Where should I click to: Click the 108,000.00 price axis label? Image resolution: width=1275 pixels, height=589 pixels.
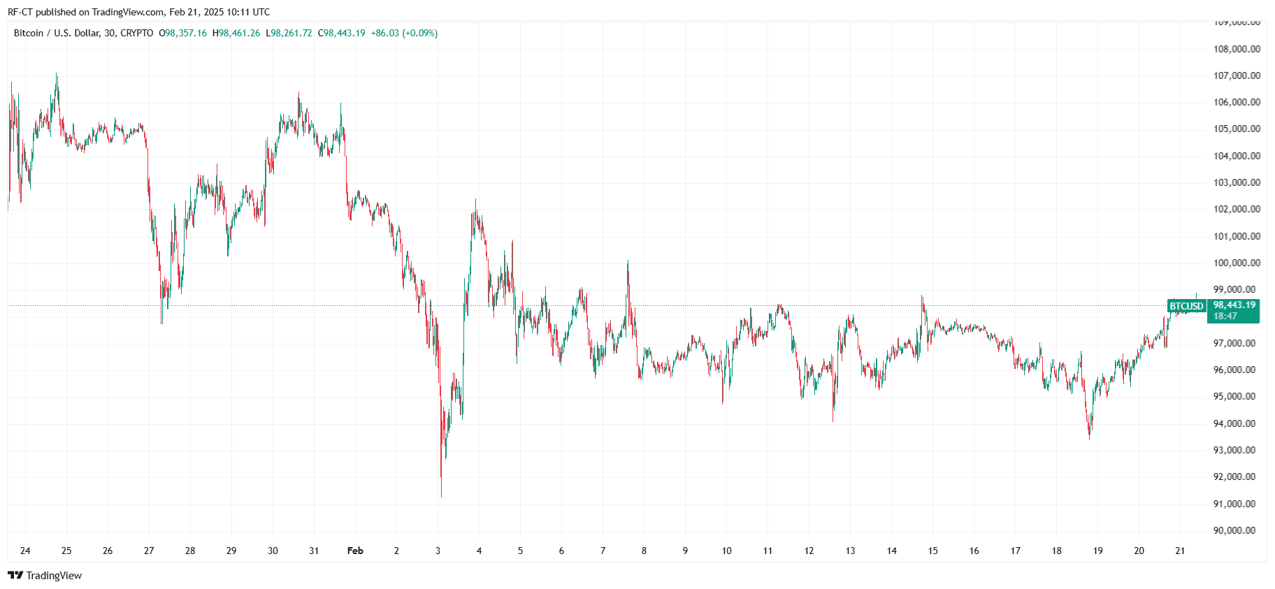[1237, 49]
